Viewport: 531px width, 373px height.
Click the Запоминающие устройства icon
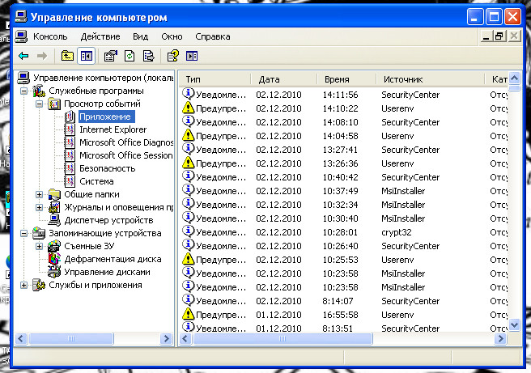[39, 234]
